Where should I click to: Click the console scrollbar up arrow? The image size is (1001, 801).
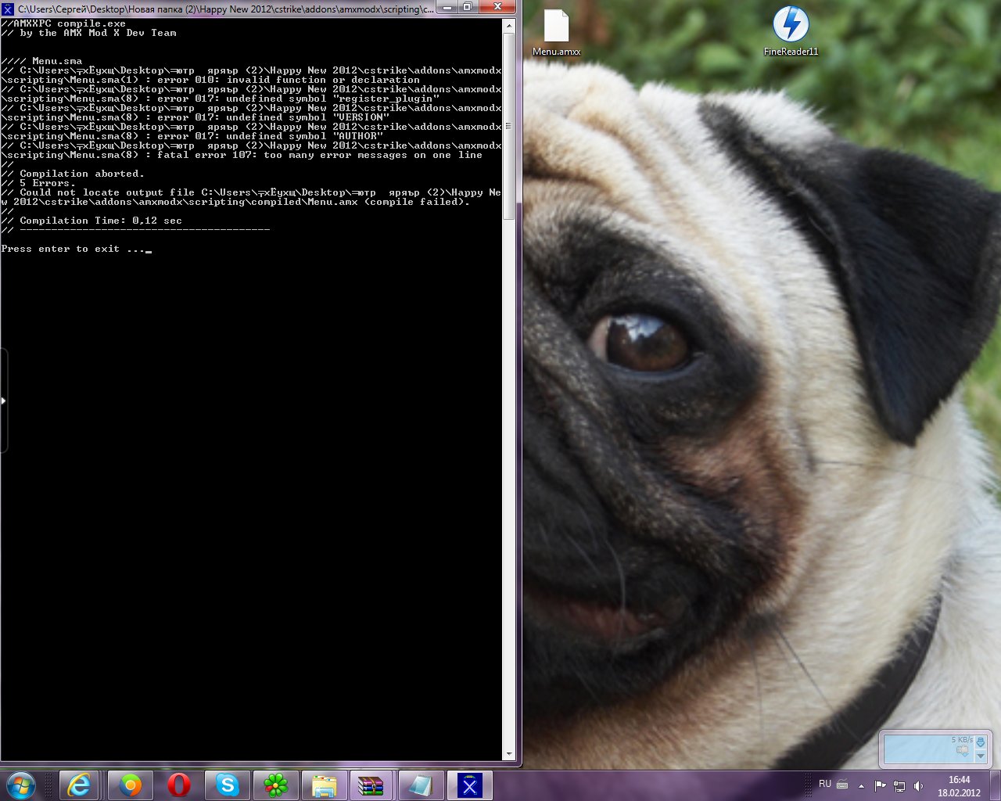pyautogui.click(x=509, y=25)
